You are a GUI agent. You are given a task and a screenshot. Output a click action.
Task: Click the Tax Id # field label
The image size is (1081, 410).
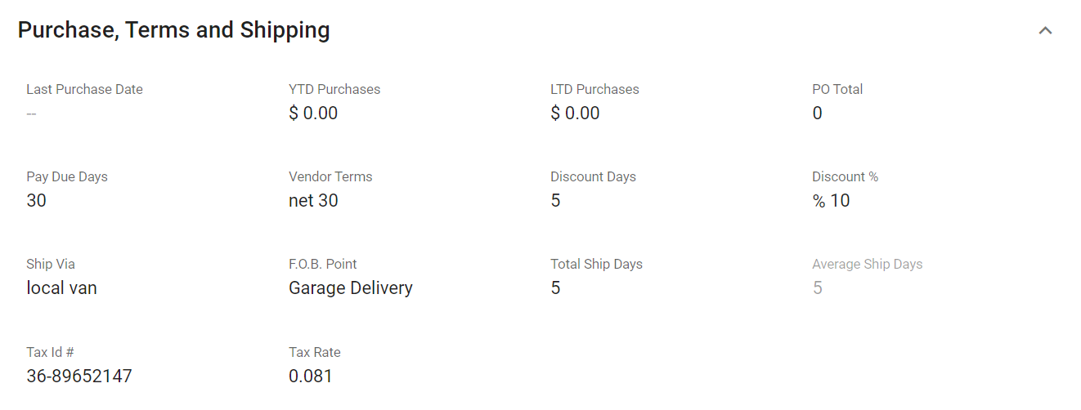click(x=51, y=352)
